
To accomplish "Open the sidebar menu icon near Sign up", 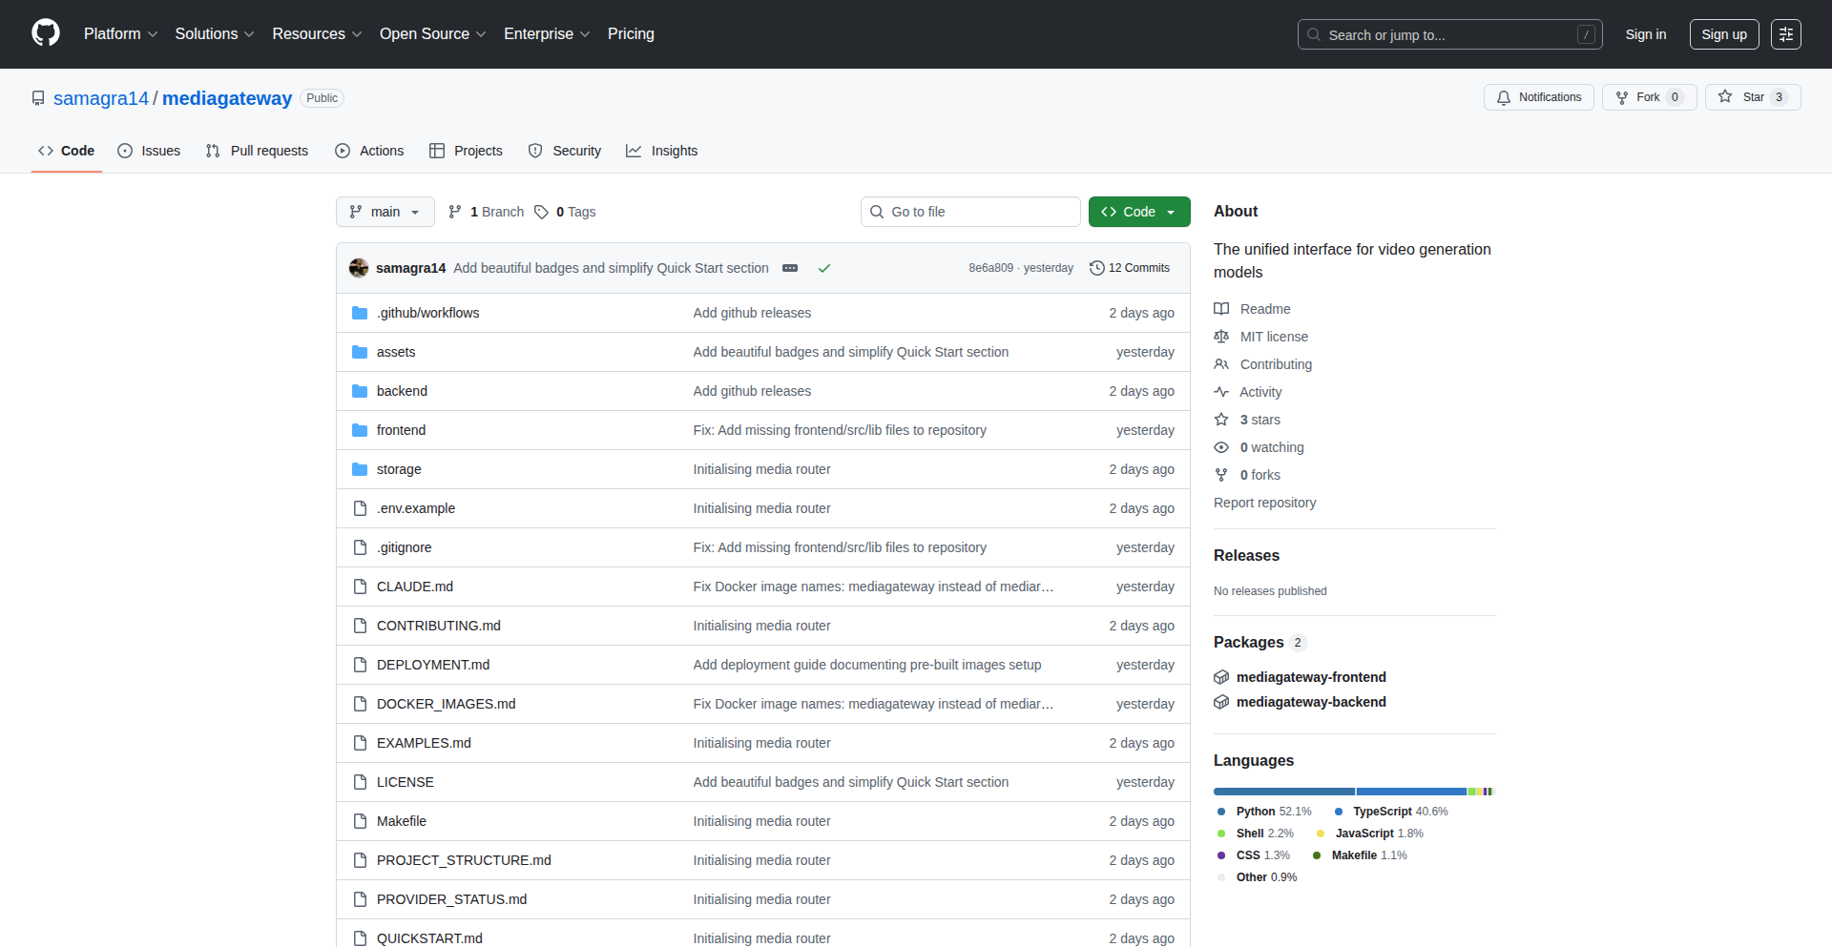I will pyautogui.click(x=1785, y=34).
